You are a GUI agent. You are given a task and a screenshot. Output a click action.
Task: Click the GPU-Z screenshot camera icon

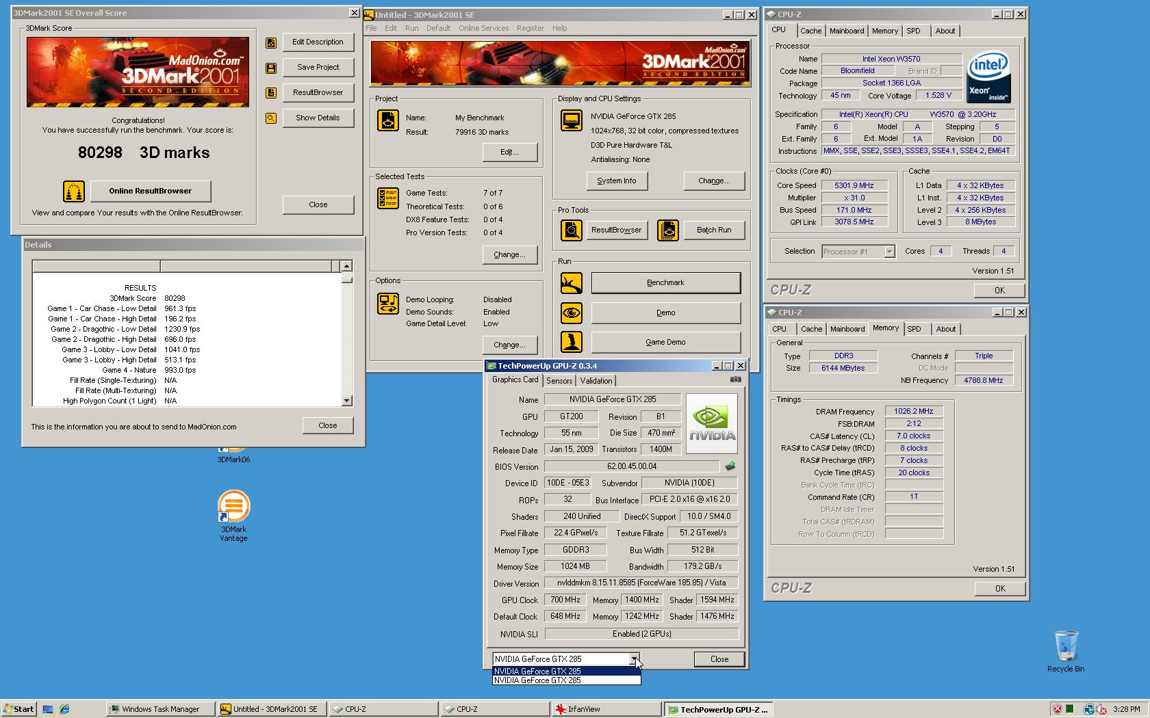point(735,380)
